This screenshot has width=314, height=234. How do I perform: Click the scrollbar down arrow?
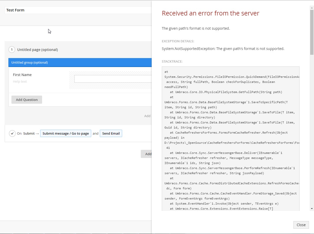click(x=312, y=208)
